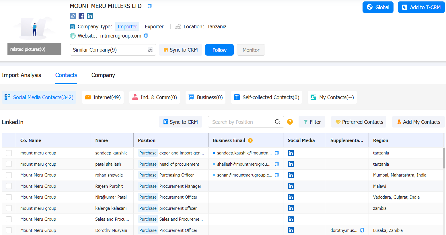
Task: Click the search magnifier in Search by Position
Action: (278, 122)
